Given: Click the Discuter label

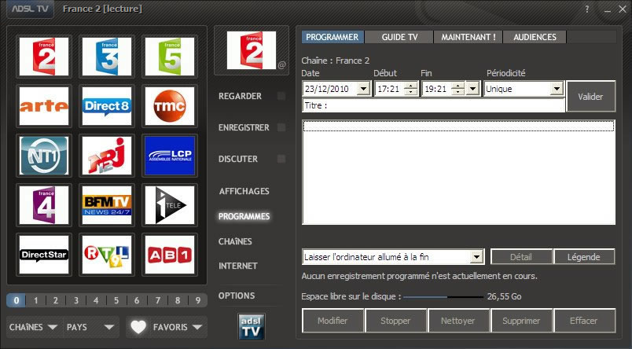Looking at the screenshot, I should point(238,159).
